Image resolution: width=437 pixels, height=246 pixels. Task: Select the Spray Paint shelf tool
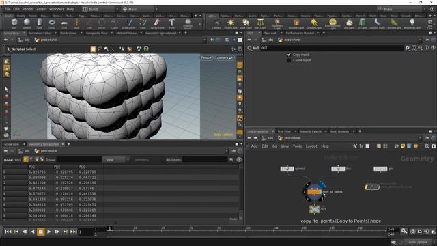point(157,24)
